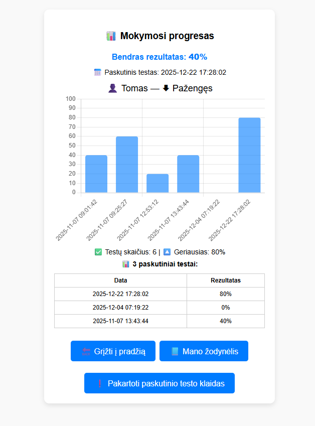The width and height of the screenshot is (315, 426).
Task: Click the Rezultatas column header
Action: [225, 280]
